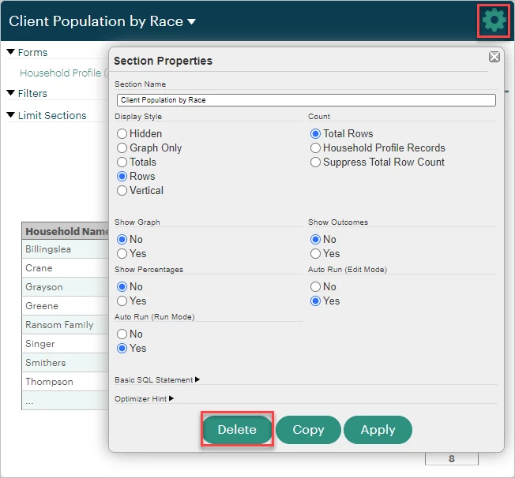The height and width of the screenshot is (478, 515).
Task: Set Auto Run (Run Mode) to Yes
Action: point(122,348)
